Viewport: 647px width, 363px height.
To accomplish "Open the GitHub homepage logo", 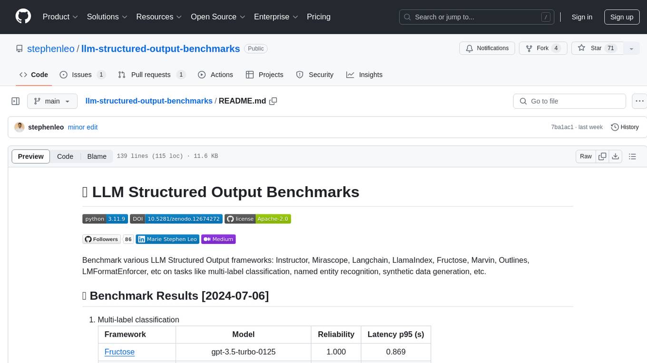I will pyautogui.click(x=23, y=17).
